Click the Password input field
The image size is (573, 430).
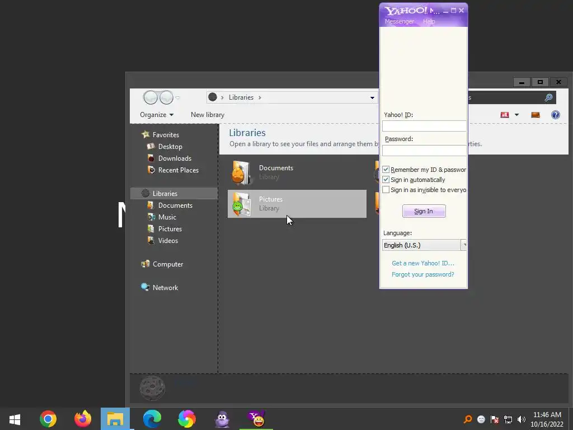point(424,151)
